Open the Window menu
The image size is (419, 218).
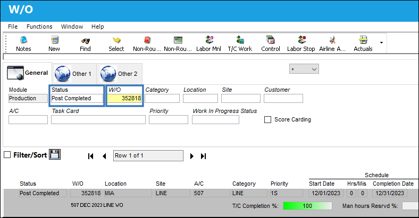(x=72, y=27)
